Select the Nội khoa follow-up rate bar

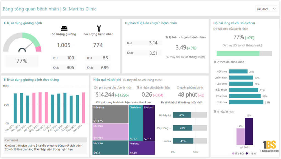(x=238, y=72)
